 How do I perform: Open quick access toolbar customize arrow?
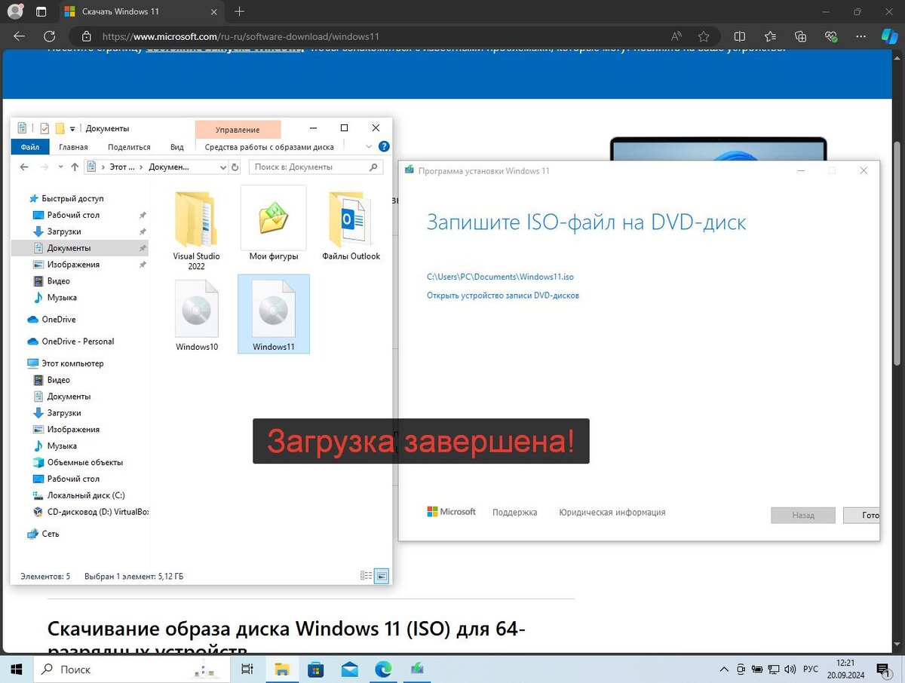tap(72, 129)
